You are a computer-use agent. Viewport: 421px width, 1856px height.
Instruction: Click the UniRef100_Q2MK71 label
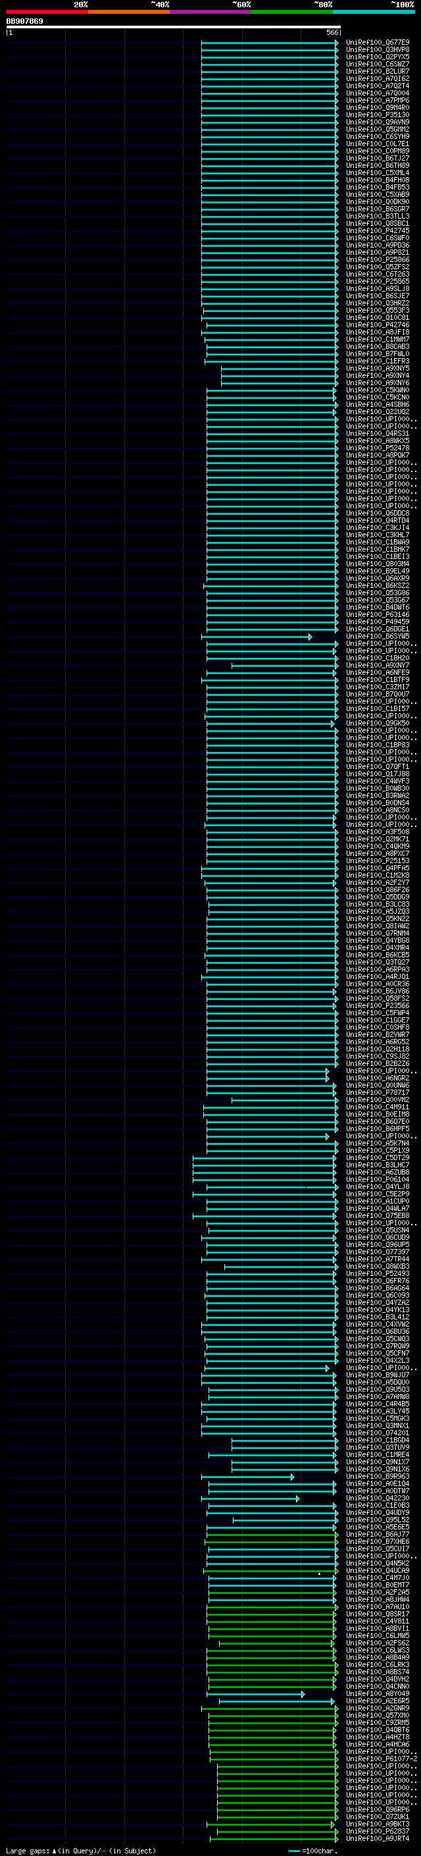click(x=378, y=839)
